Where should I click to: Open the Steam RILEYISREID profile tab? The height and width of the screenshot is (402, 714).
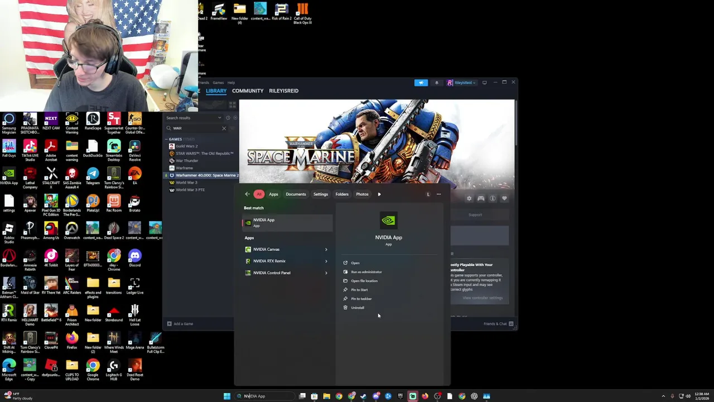coord(283,90)
